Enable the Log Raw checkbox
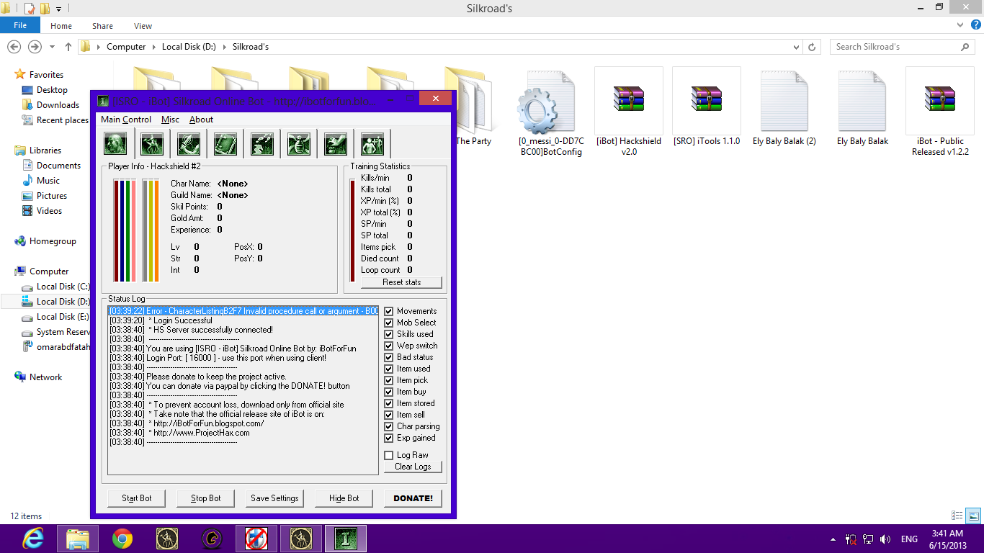Image resolution: width=984 pixels, height=553 pixels. [x=389, y=455]
